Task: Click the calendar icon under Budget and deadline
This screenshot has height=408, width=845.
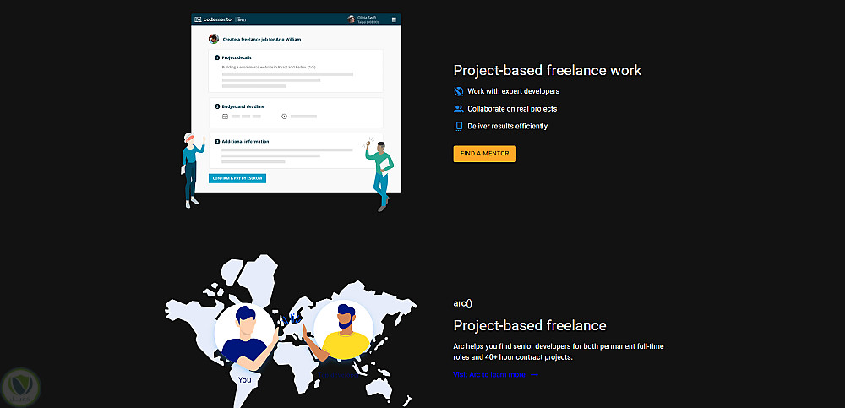Action: 226,117
